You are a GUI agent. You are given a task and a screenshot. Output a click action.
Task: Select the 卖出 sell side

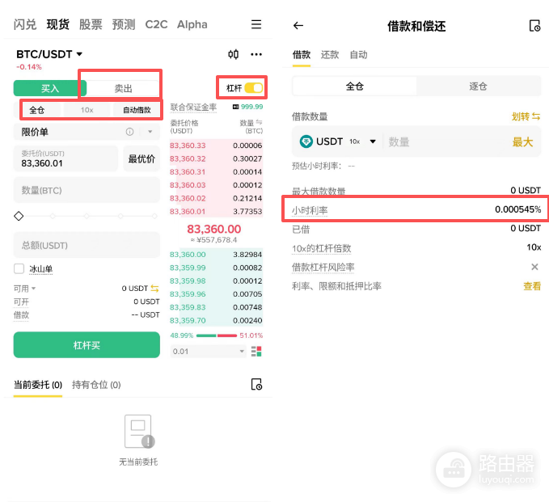123,88
